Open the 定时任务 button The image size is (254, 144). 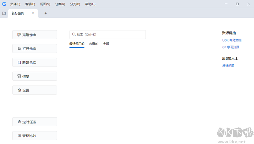pyautogui.click(x=35, y=122)
